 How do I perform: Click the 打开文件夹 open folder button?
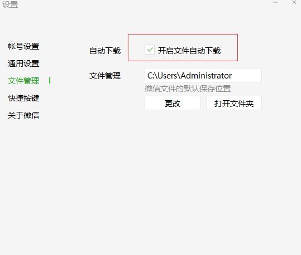pos(234,103)
